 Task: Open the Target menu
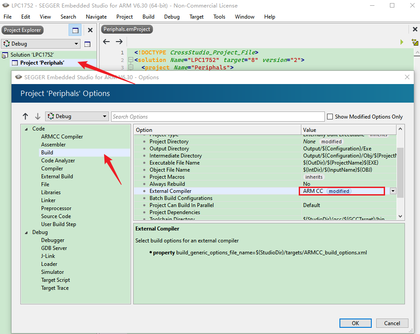[x=197, y=17]
